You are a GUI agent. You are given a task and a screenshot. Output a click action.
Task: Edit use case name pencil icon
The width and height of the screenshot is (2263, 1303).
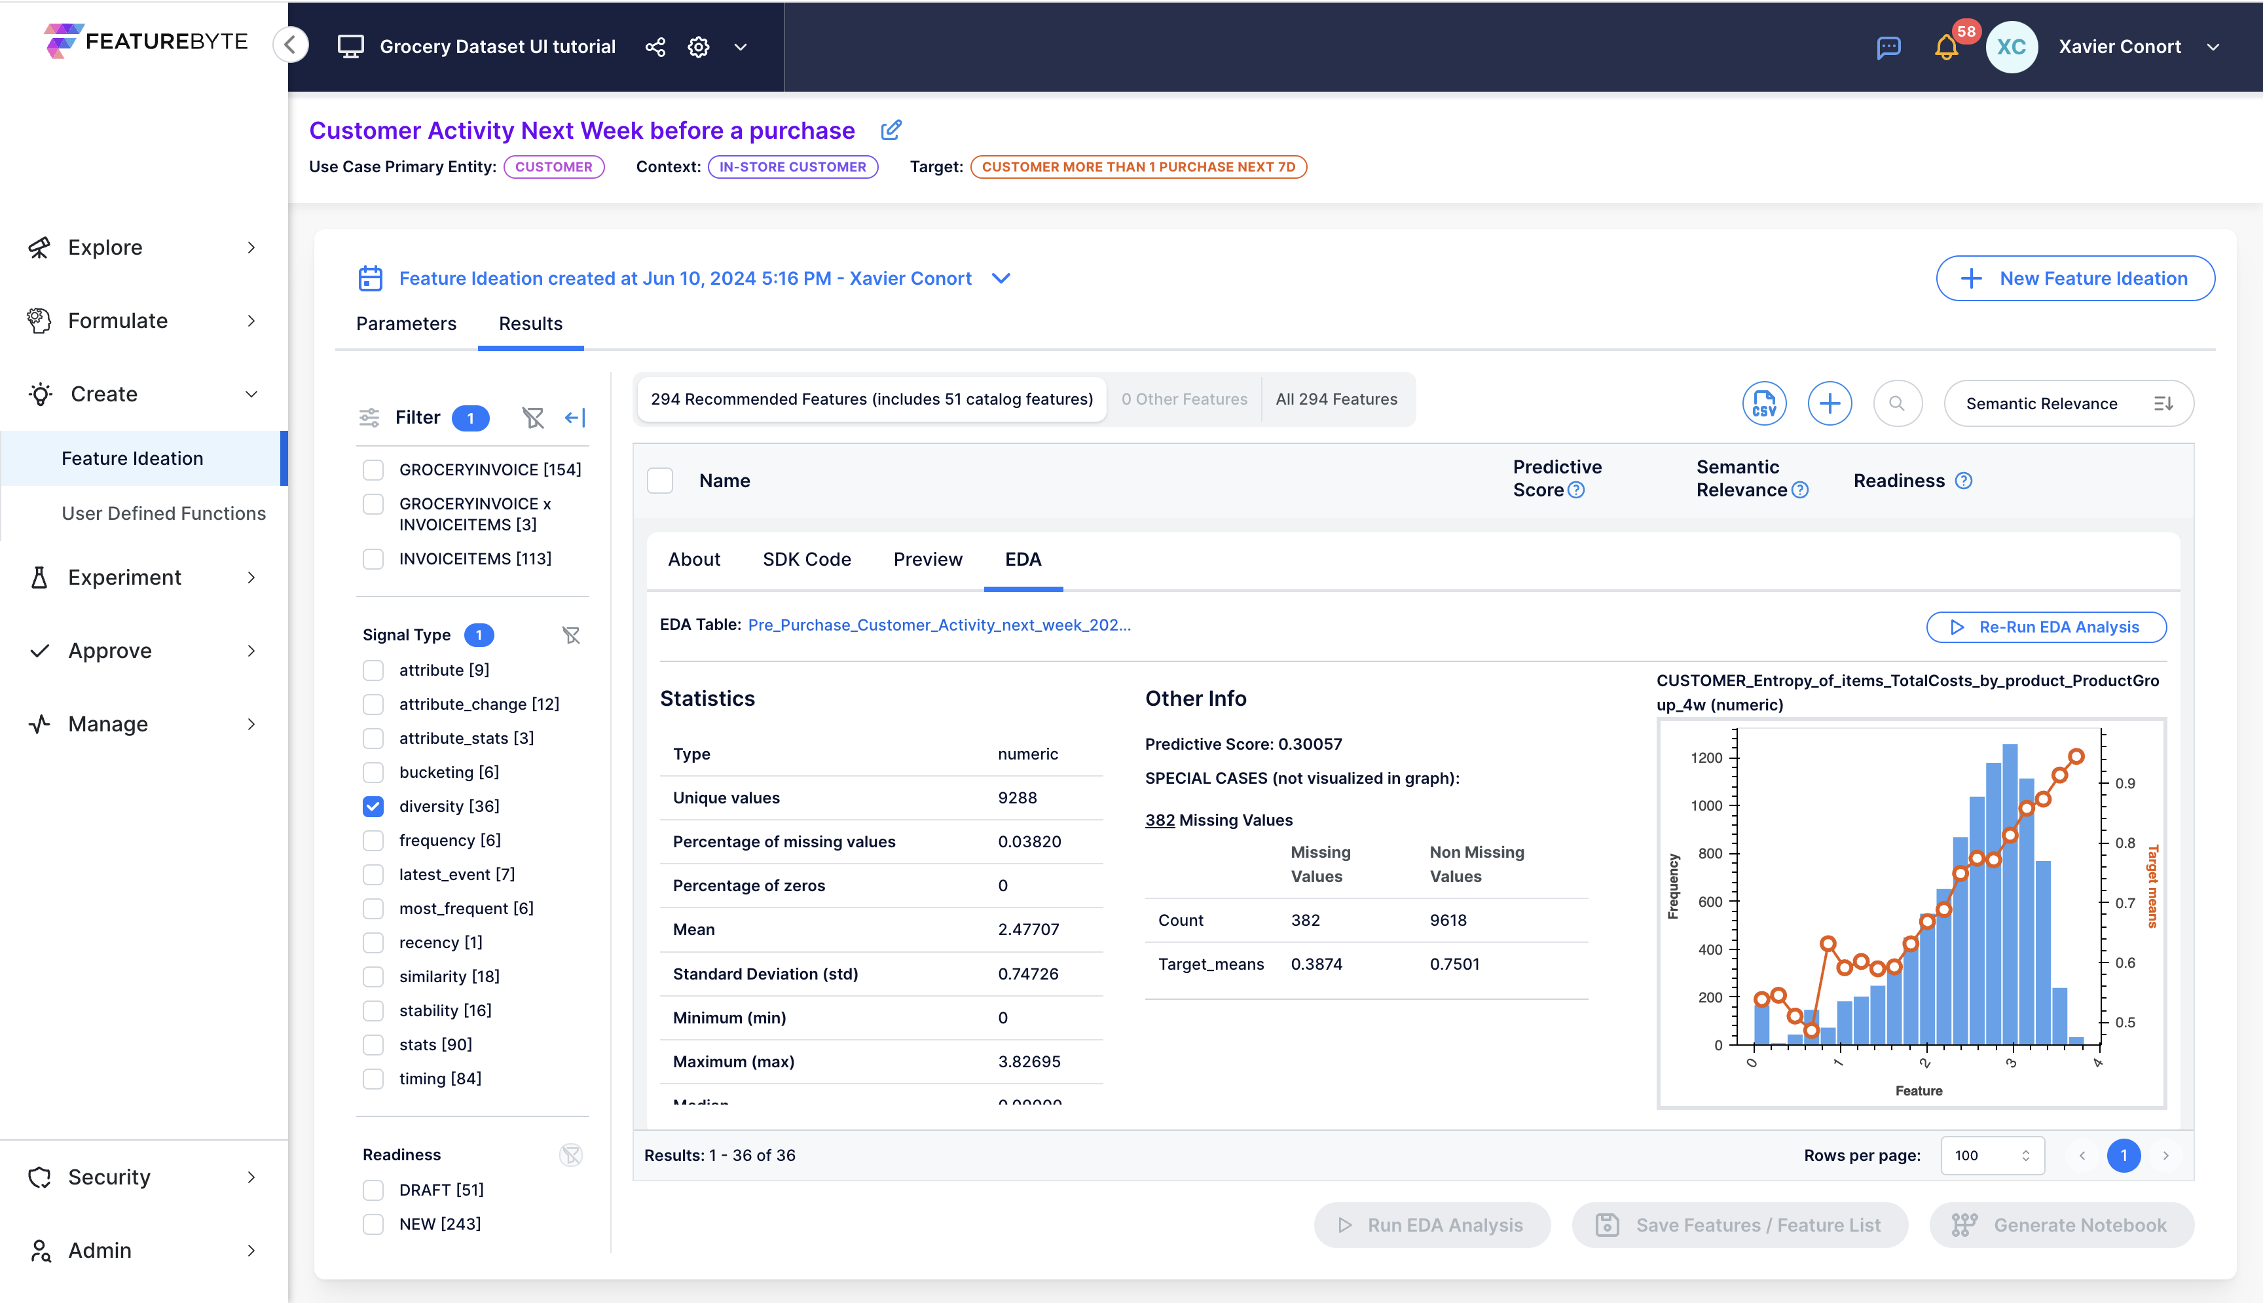tap(891, 131)
